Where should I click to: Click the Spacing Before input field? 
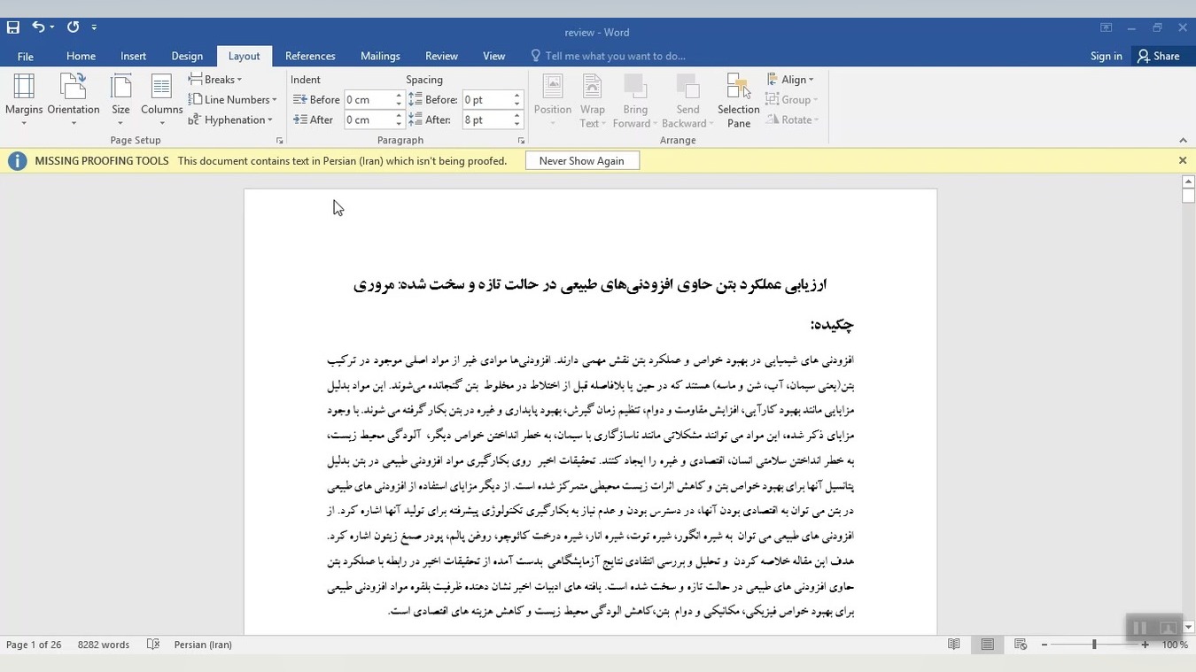(x=487, y=100)
